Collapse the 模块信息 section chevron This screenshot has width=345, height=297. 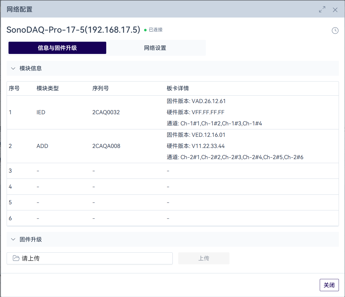coord(13,69)
